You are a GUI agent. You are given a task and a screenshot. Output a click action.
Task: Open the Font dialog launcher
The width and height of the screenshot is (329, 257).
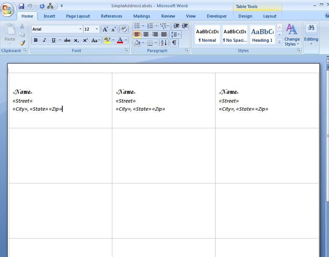(x=126, y=50)
